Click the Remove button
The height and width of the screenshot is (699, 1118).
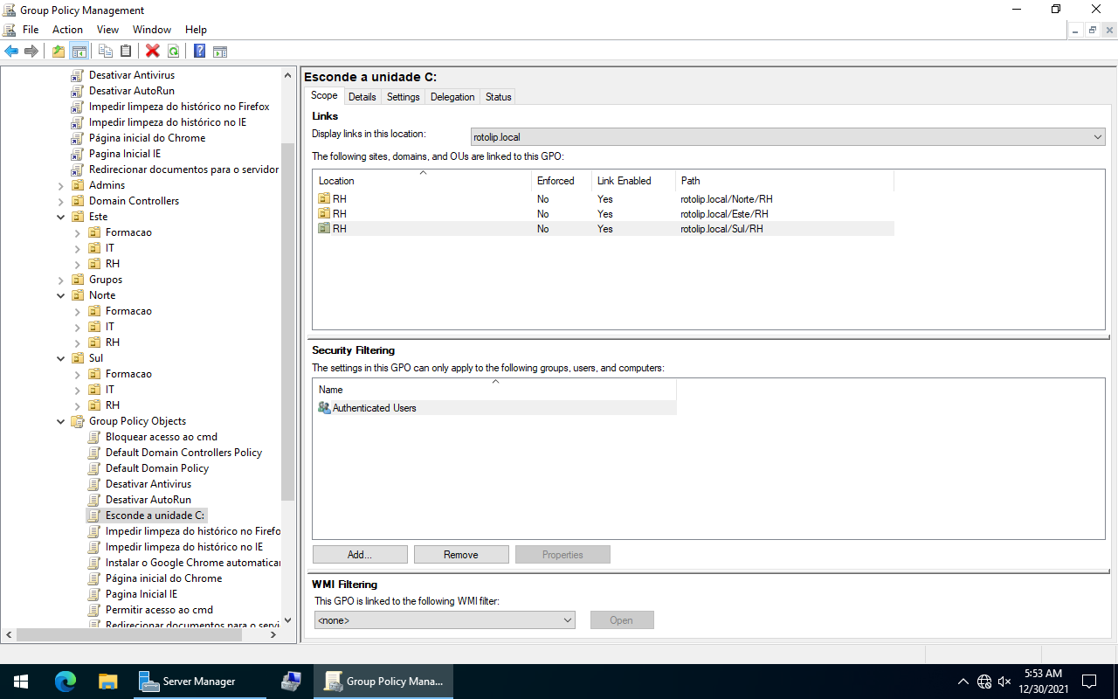(x=461, y=555)
